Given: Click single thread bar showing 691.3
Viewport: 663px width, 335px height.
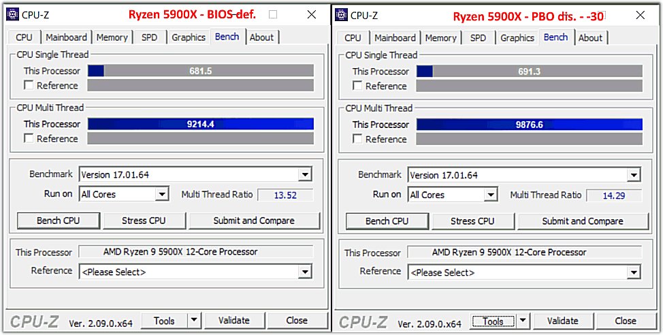Looking at the screenshot, I should click(530, 71).
